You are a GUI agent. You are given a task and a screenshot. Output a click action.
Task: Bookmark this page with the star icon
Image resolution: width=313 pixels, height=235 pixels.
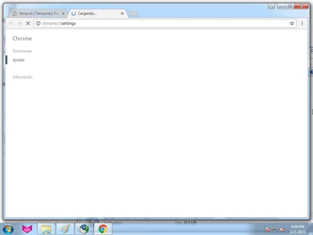click(x=292, y=23)
